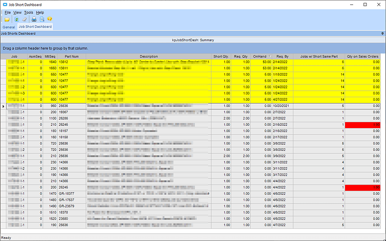
Task: Open the Help menu
Action: point(40,12)
